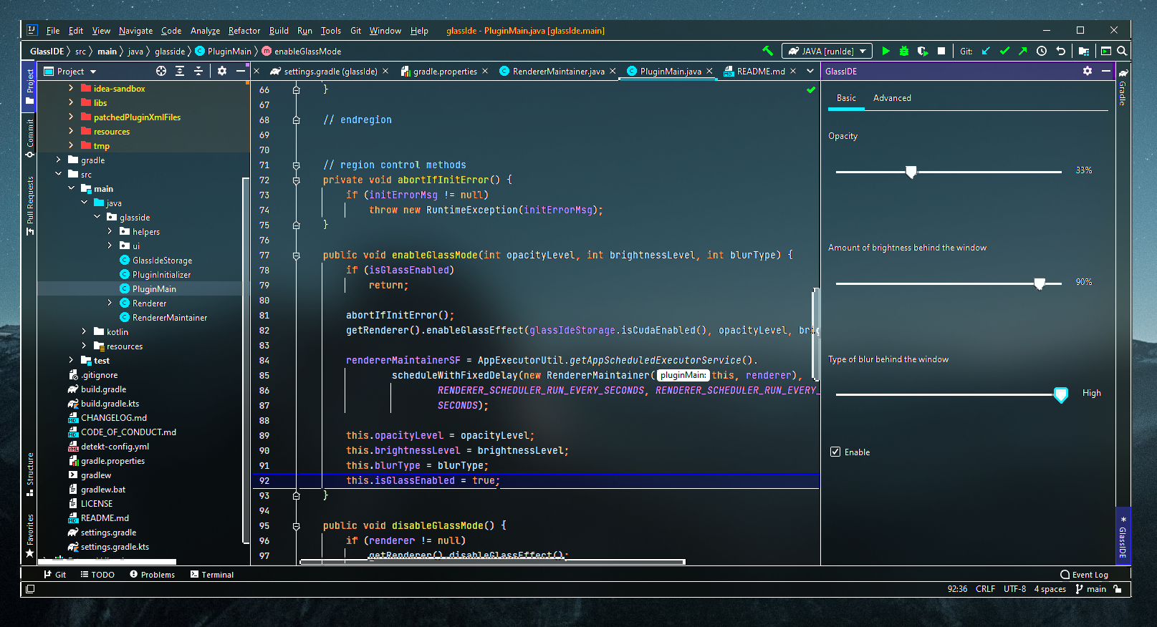Viewport: 1157px width, 627px height.
Task: Collapse the glasside package folder
Action: (97, 217)
